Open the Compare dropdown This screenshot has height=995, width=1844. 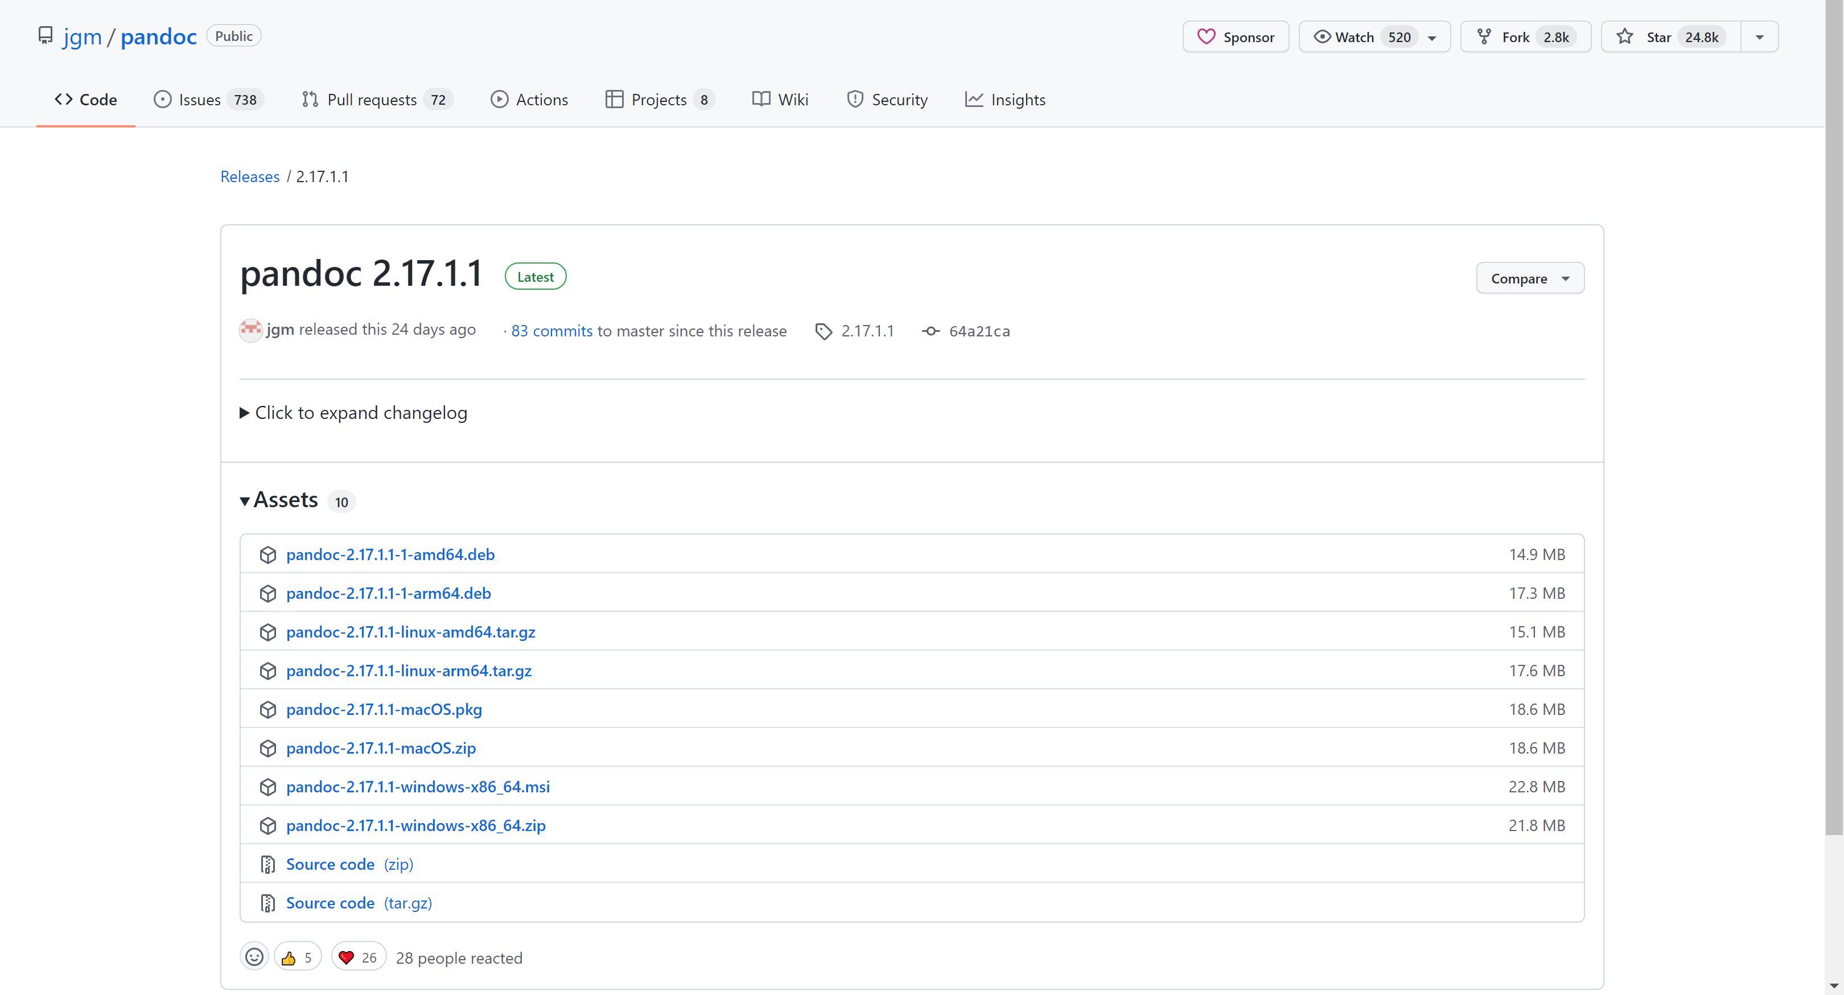(x=1530, y=278)
